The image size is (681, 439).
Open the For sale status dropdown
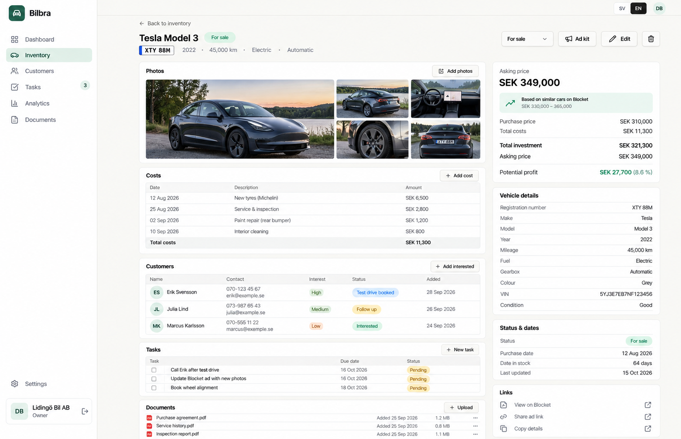[527, 39]
